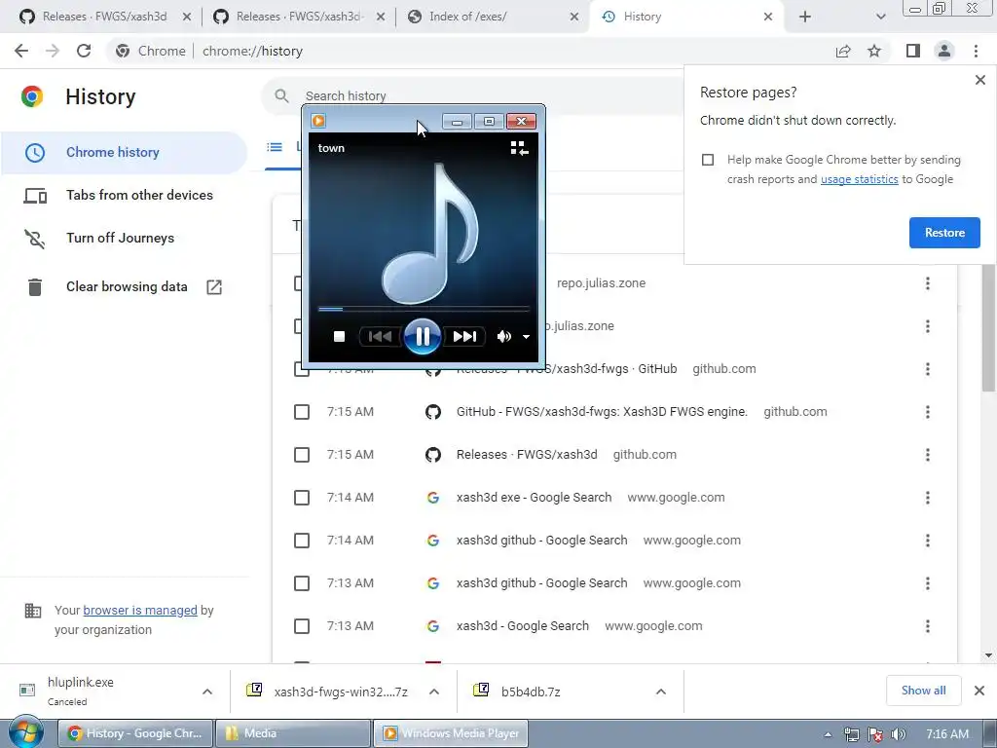Open the usage statistics link
The height and width of the screenshot is (748, 997).
(859, 179)
